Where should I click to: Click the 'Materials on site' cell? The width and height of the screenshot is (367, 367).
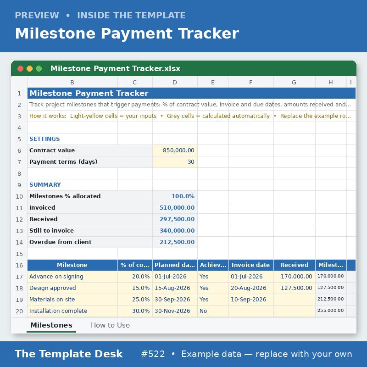[x=72, y=300]
